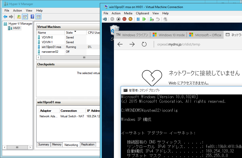Click the VM Connection window title icon
242x158 pixels.
click(106, 7)
